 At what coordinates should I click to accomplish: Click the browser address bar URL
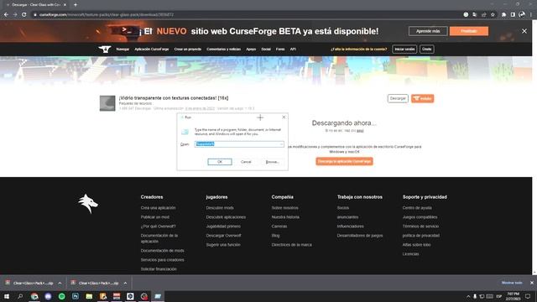pyautogui.click(x=107, y=15)
